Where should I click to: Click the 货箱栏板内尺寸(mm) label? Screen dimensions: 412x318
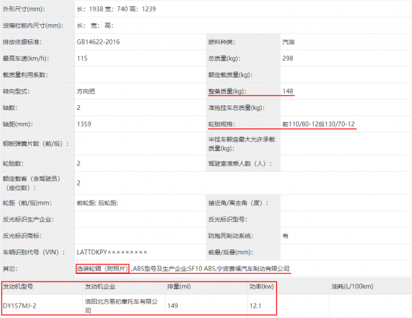point(33,25)
